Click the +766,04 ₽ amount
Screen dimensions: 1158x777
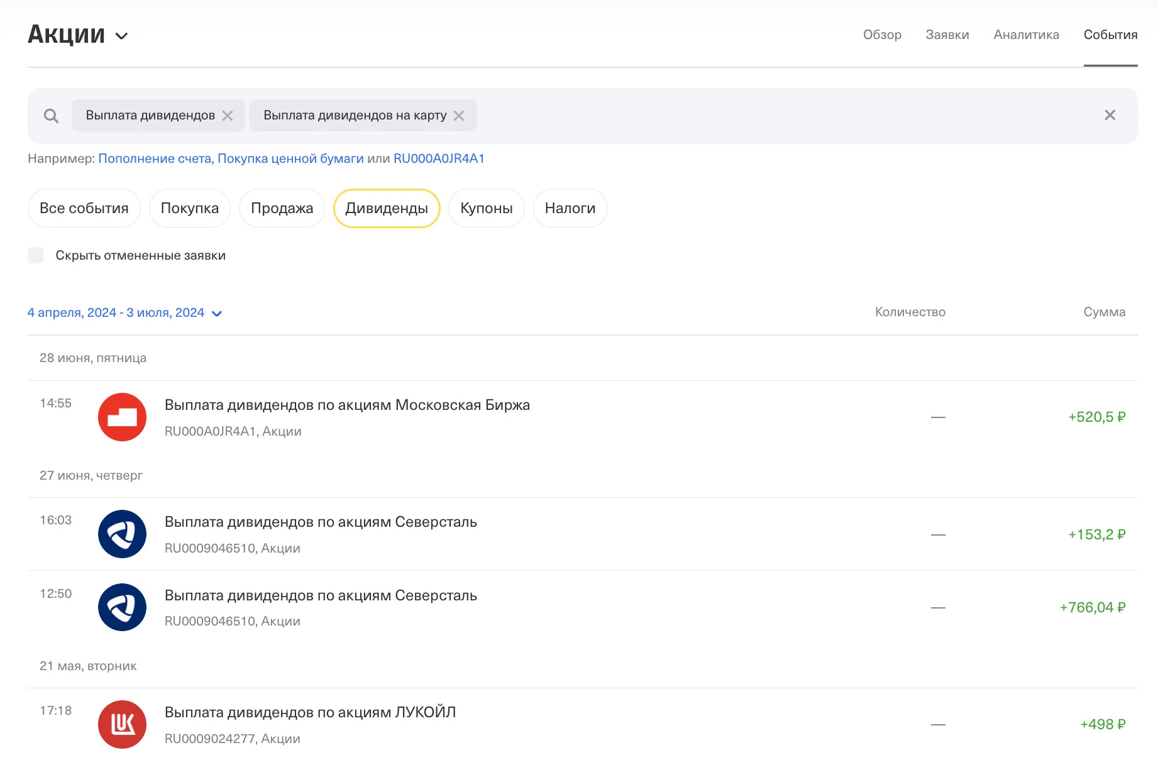[x=1093, y=607]
